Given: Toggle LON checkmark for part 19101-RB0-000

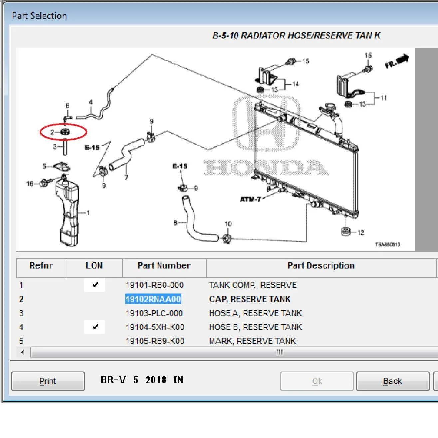Looking at the screenshot, I should tap(95, 285).
